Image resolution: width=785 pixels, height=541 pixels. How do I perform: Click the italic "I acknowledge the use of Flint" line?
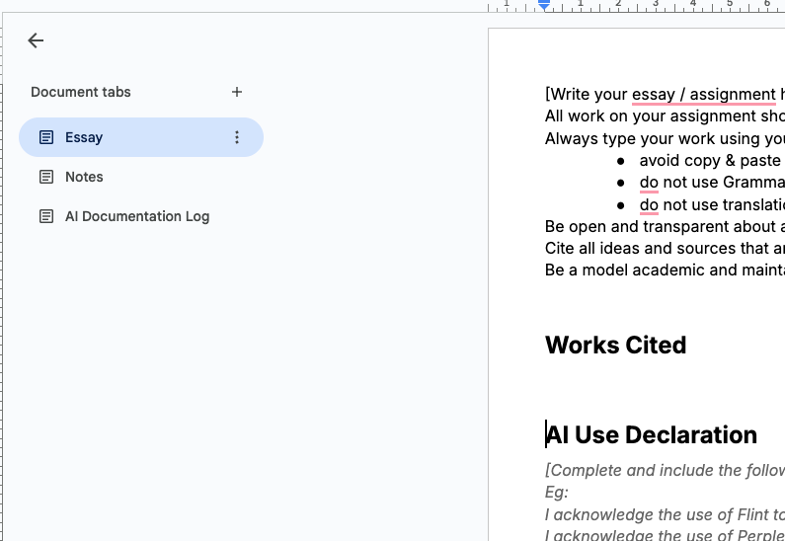coord(664,514)
